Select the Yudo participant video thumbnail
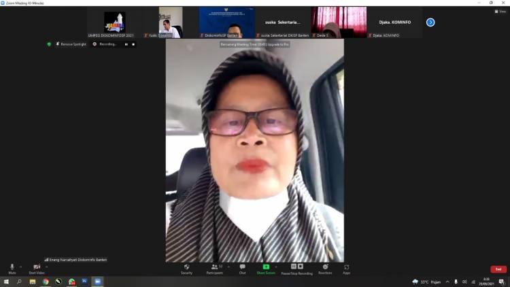 (x=171, y=22)
